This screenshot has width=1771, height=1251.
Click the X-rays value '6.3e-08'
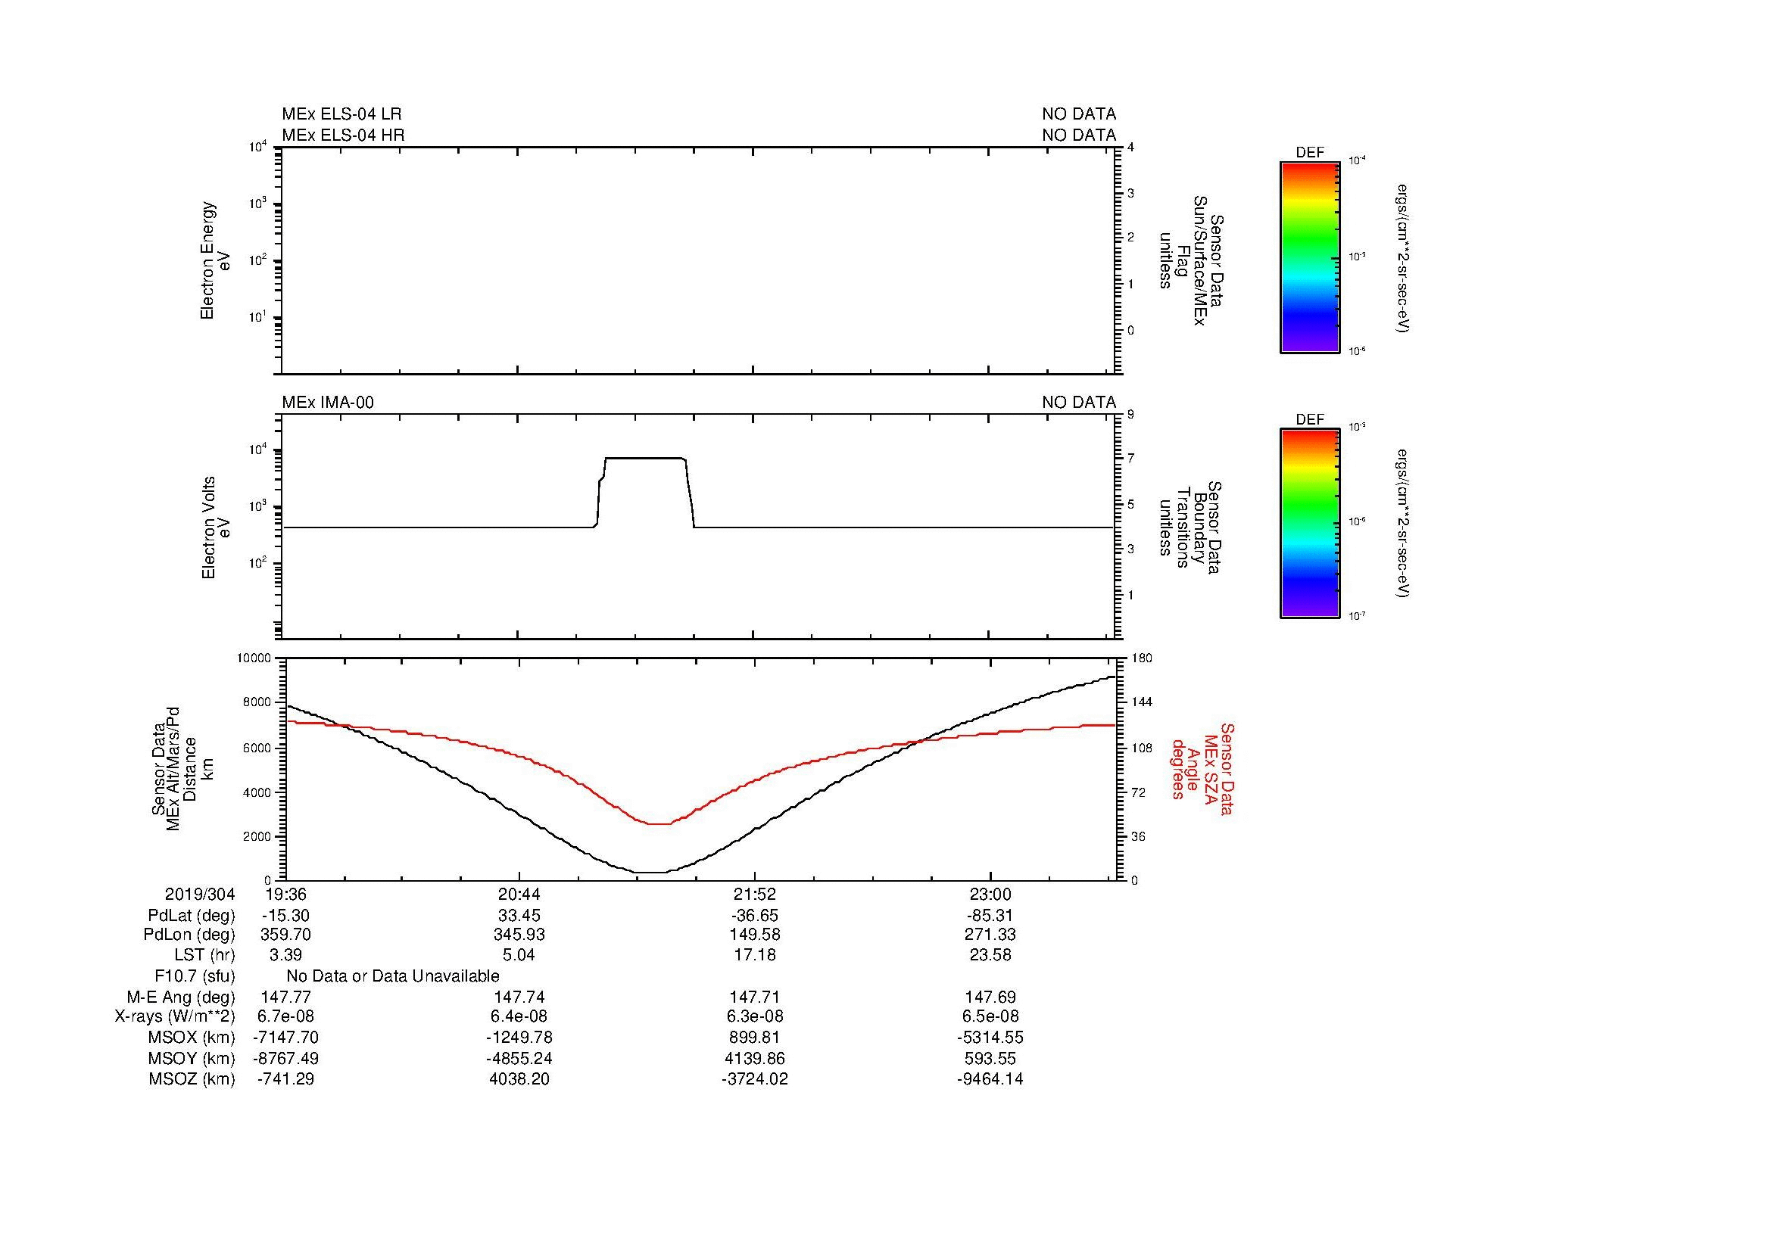[x=754, y=1016]
